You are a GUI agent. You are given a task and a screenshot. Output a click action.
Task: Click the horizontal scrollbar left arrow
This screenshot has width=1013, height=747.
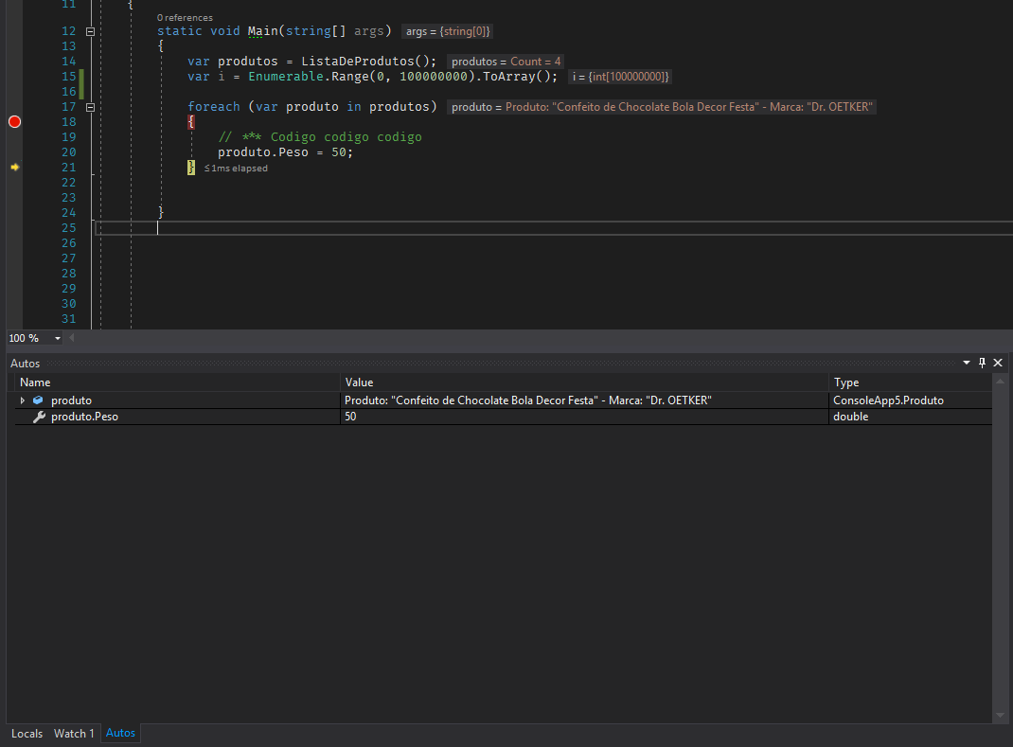click(x=72, y=338)
